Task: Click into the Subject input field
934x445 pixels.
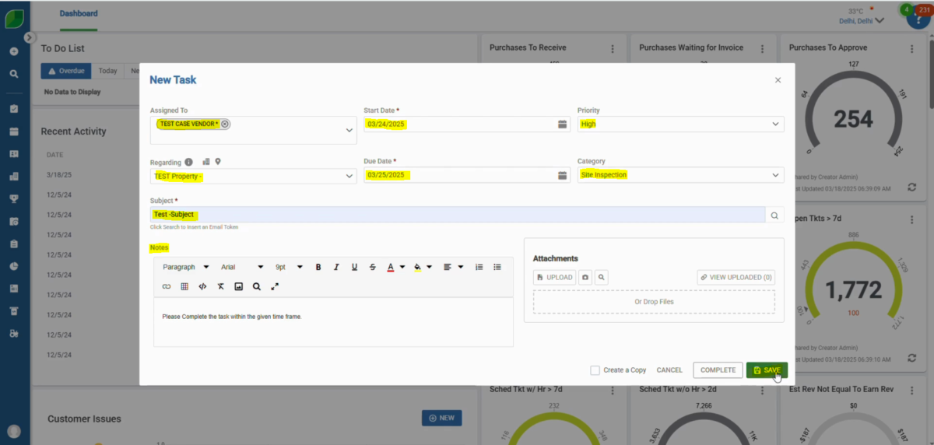Action: [458, 215]
